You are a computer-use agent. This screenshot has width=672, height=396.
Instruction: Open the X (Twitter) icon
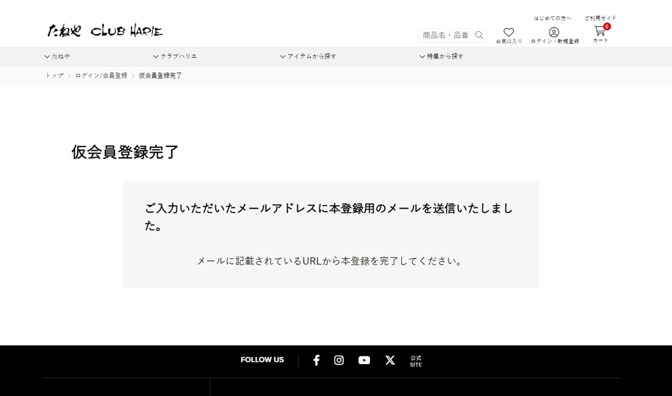click(x=390, y=361)
